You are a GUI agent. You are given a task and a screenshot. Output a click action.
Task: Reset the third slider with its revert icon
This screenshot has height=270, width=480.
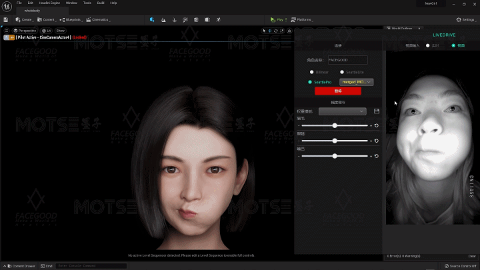[377, 156]
